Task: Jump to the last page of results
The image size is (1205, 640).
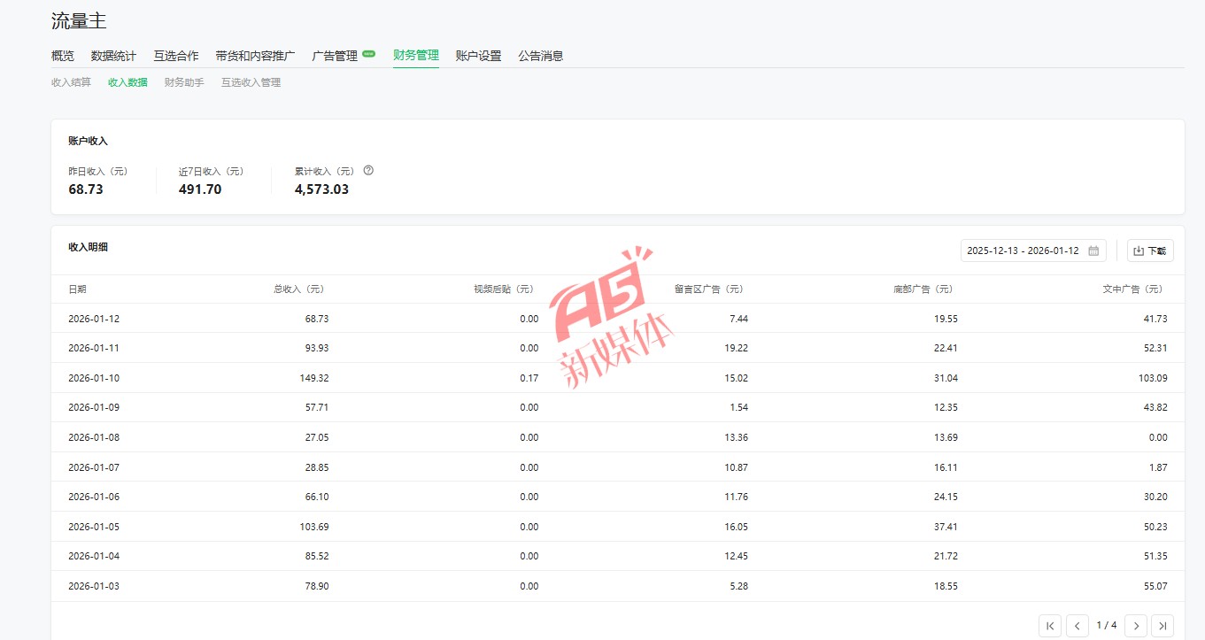Action: pyautogui.click(x=1163, y=626)
